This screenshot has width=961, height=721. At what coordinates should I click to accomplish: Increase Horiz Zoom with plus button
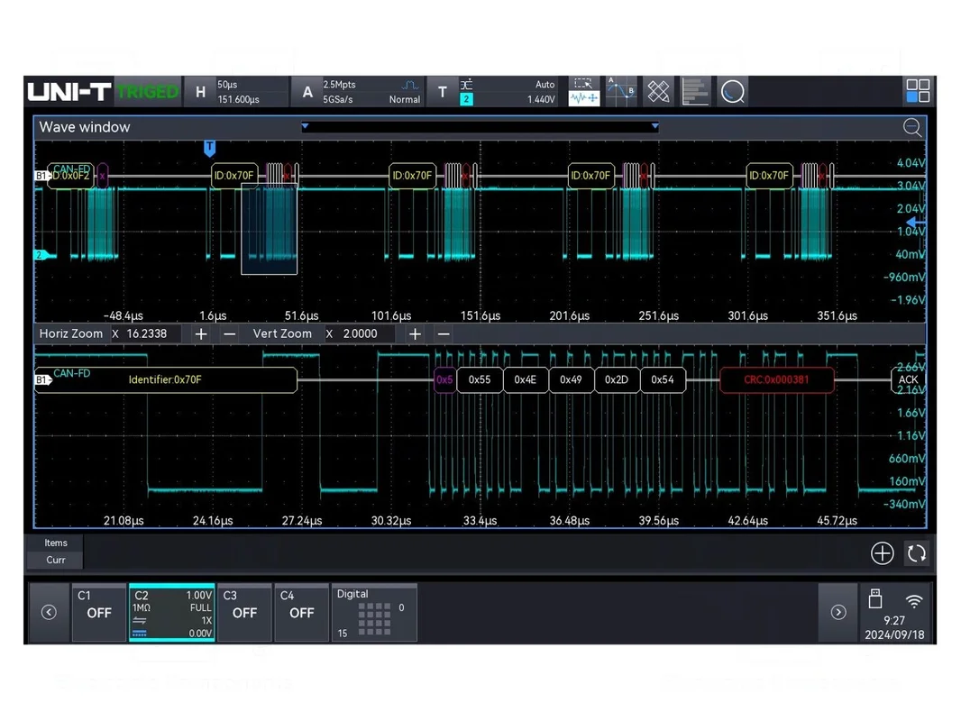pos(200,333)
